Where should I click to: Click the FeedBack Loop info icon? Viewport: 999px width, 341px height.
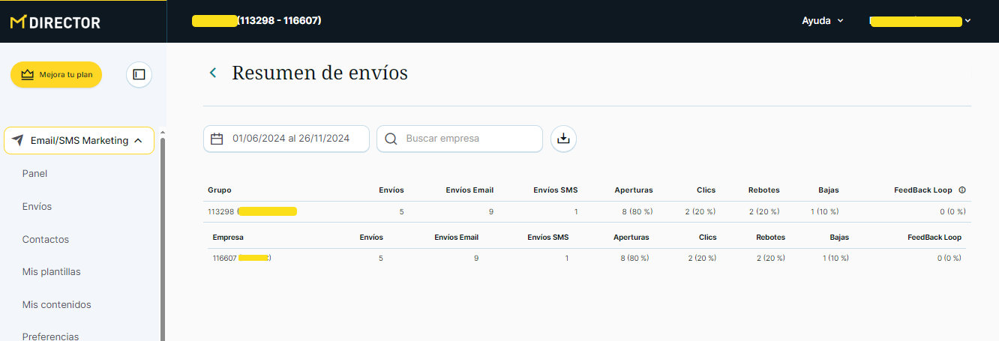pyautogui.click(x=962, y=190)
